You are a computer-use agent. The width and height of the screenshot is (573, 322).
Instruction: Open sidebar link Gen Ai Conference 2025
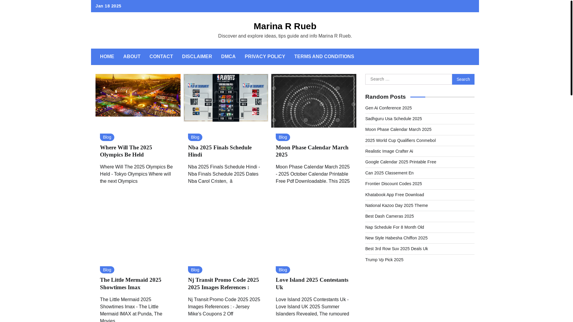(388, 108)
